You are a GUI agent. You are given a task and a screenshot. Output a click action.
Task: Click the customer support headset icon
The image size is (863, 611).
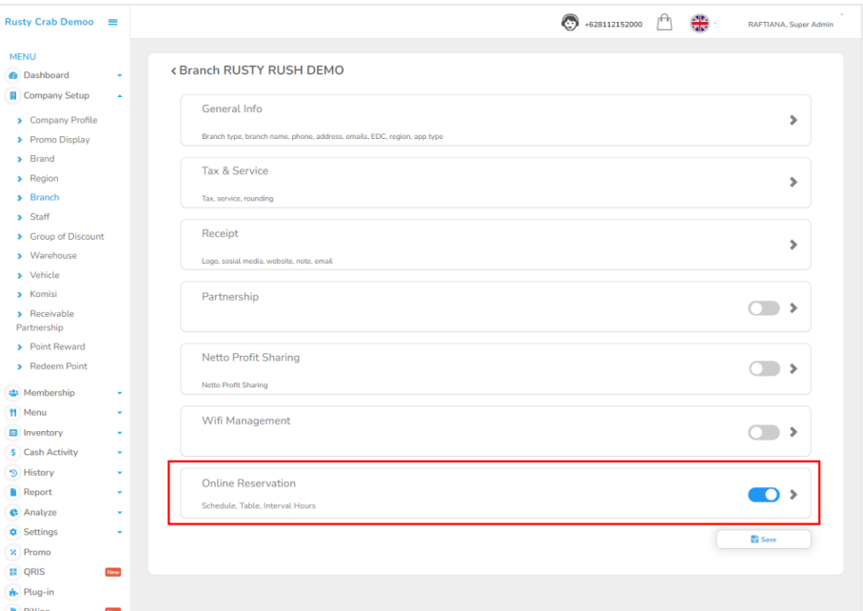pos(570,23)
